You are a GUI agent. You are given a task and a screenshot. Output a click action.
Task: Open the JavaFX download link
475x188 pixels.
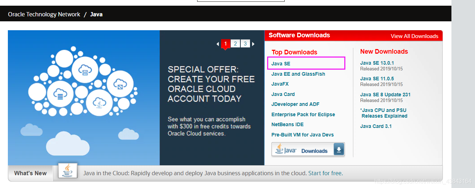click(x=280, y=84)
